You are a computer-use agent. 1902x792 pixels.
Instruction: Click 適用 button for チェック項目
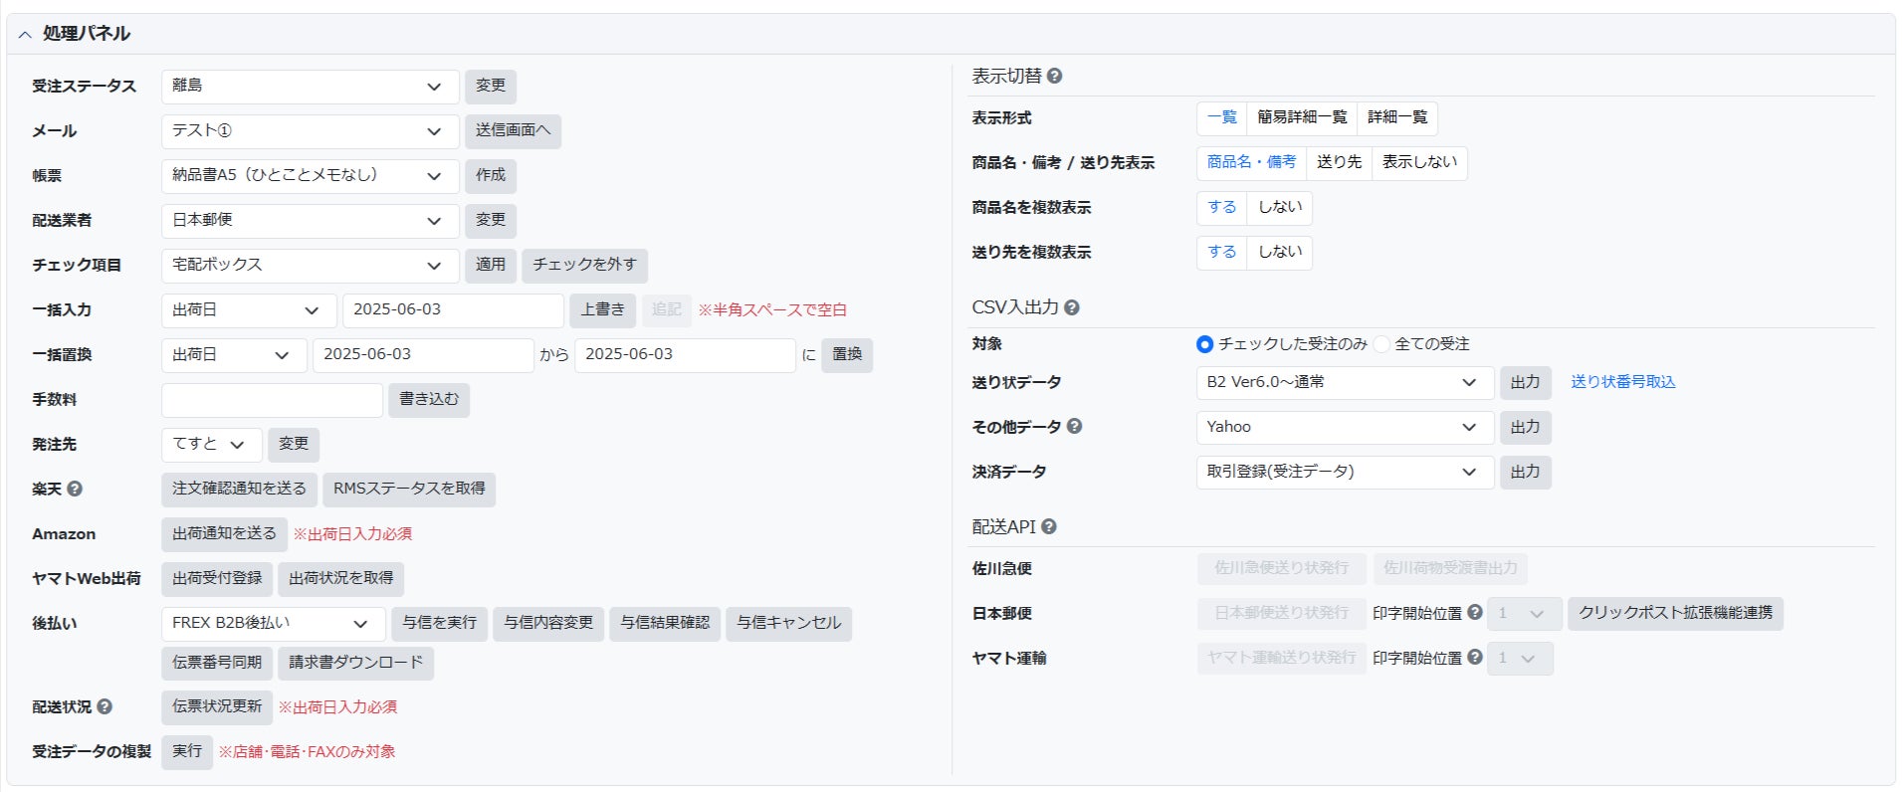tap(491, 266)
